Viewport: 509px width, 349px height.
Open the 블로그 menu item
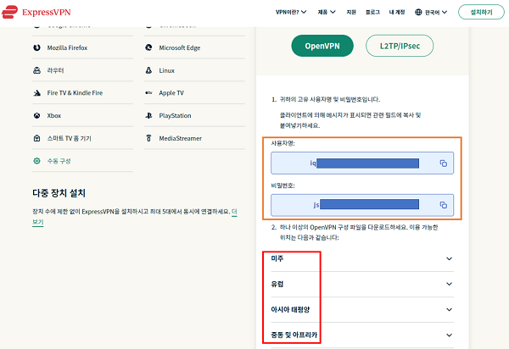click(372, 13)
